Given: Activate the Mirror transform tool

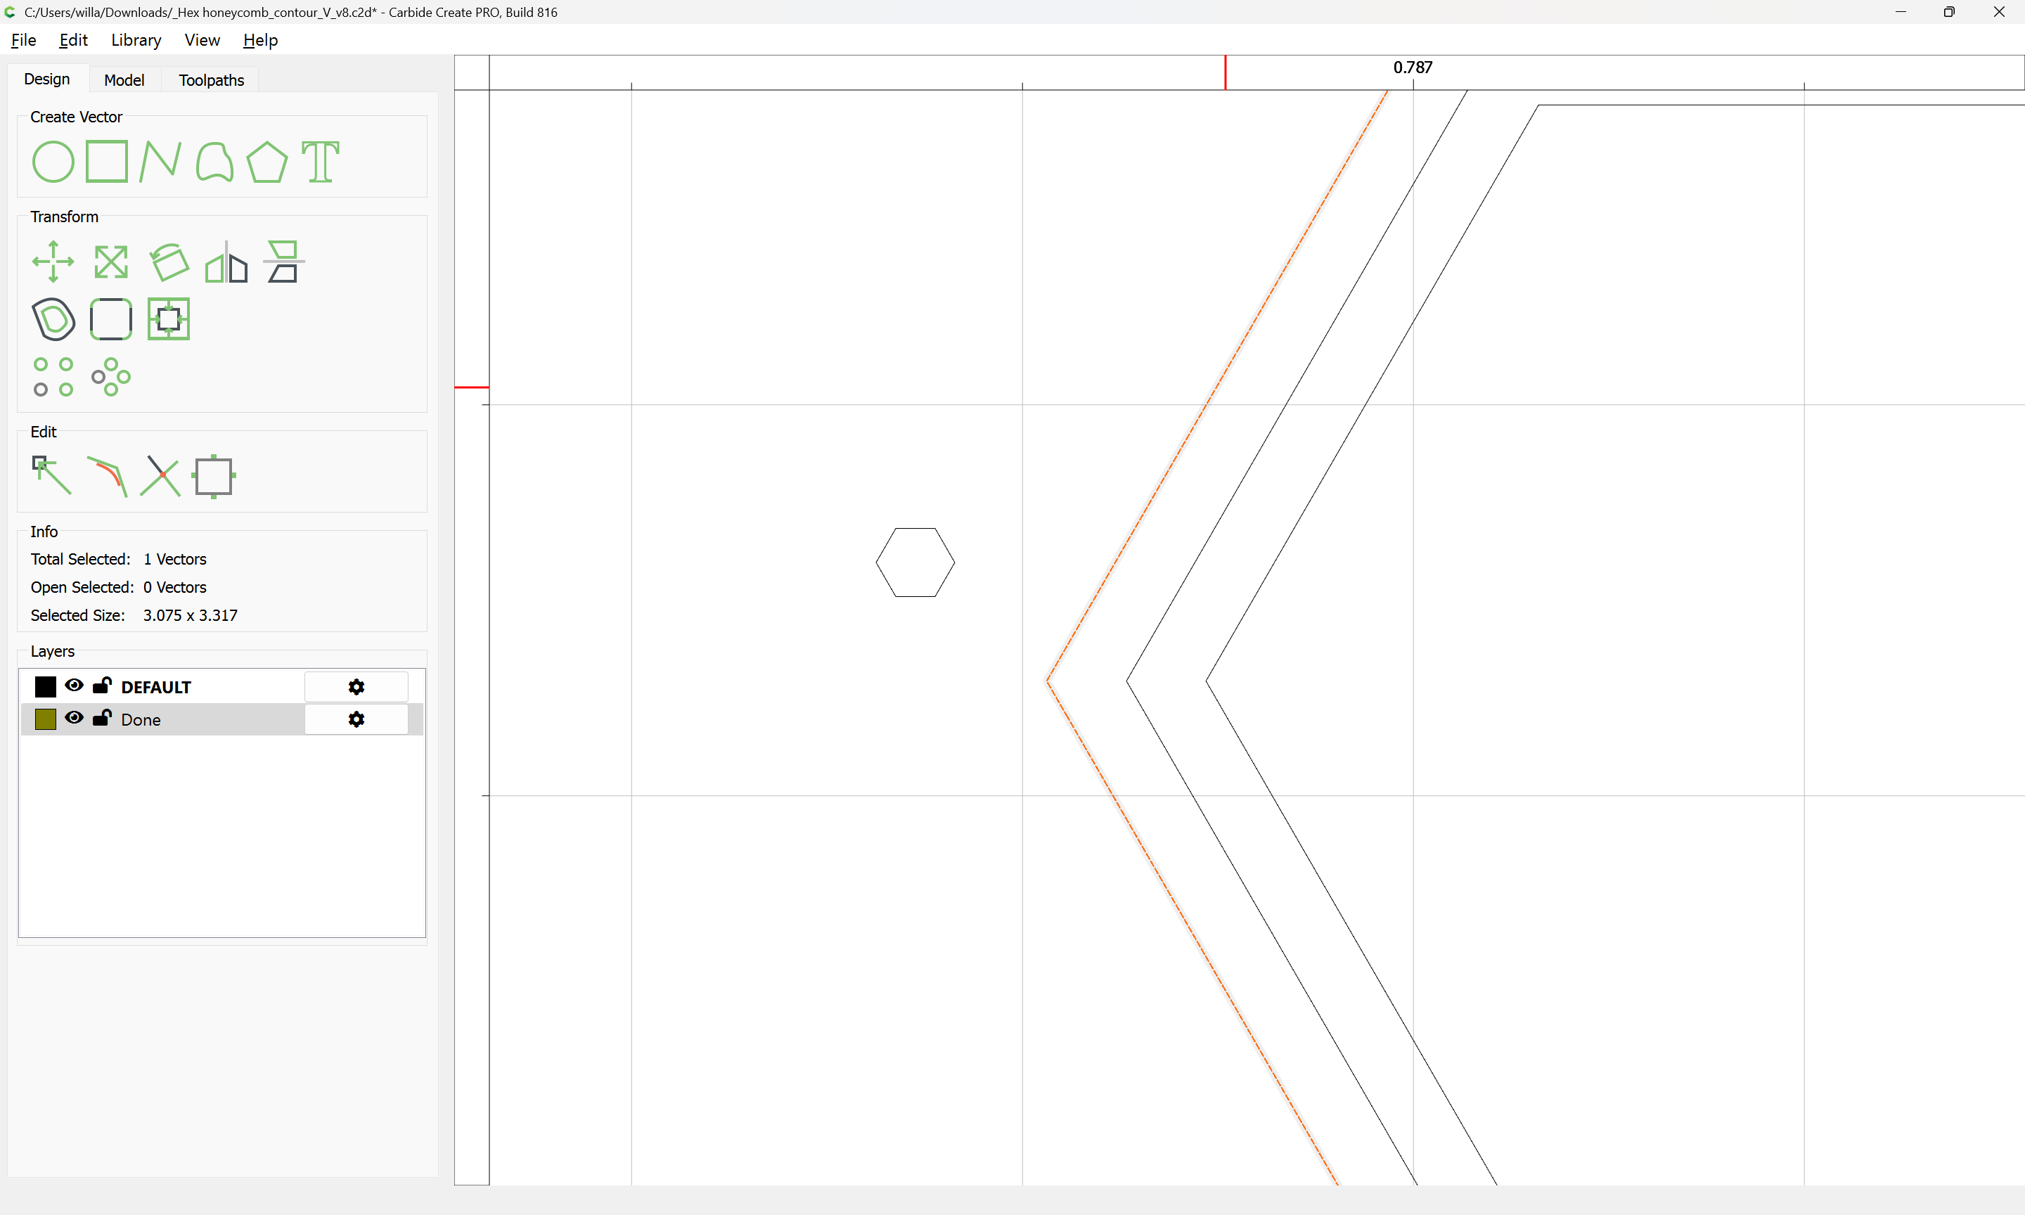Looking at the screenshot, I should click(x=226, y=262).
